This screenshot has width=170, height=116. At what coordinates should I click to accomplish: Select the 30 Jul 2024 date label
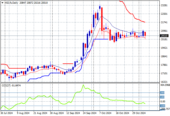(x=7, y=113)
